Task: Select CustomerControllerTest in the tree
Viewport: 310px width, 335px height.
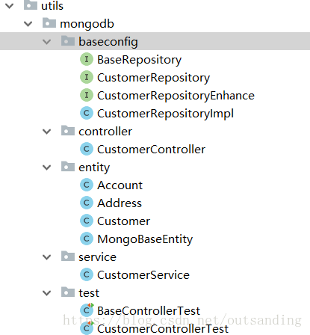Action: point(163,329)
